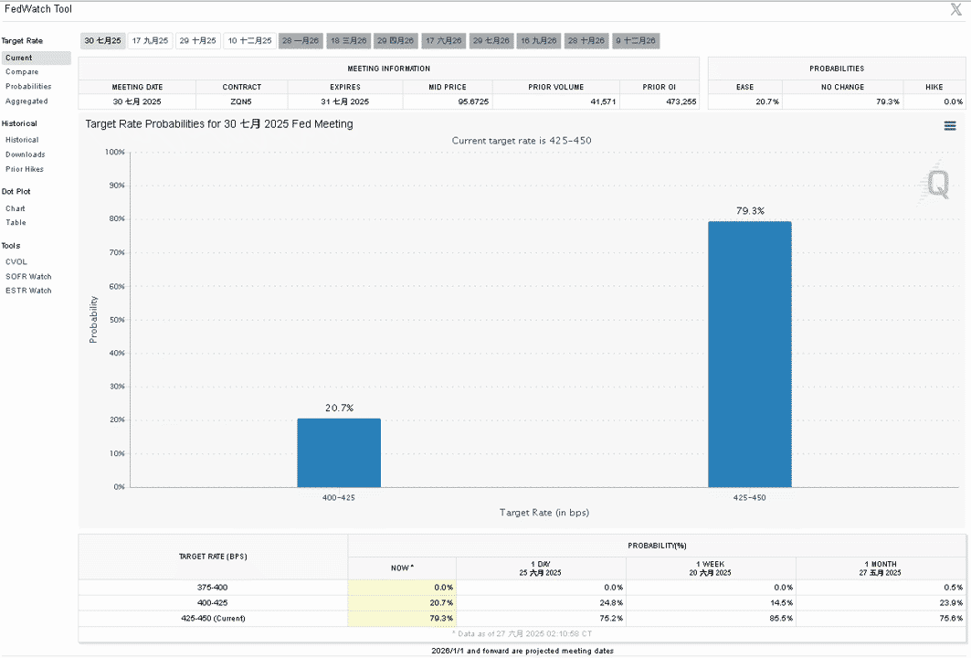The height and width of the screenshot is (658, 971).
Task: Select the 28 一月26 meeting tab
Action: [x=301, y=41]
